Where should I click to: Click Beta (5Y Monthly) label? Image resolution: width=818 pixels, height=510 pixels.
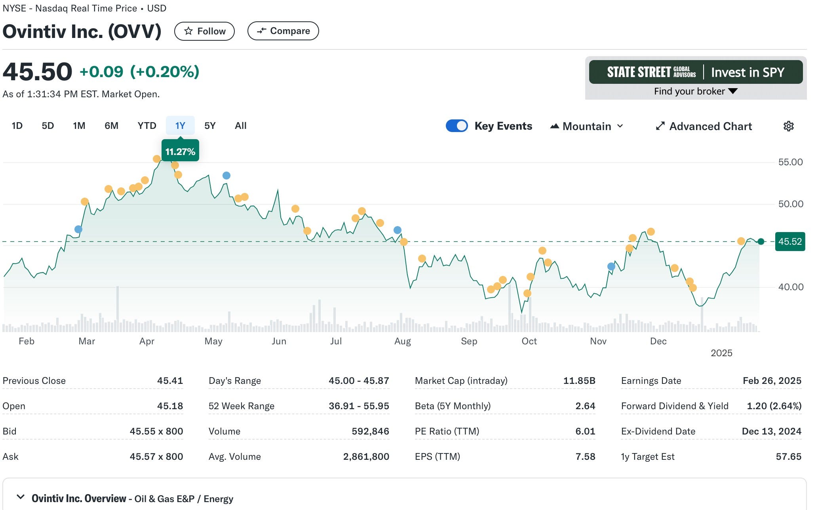click(x=453, y=406)
